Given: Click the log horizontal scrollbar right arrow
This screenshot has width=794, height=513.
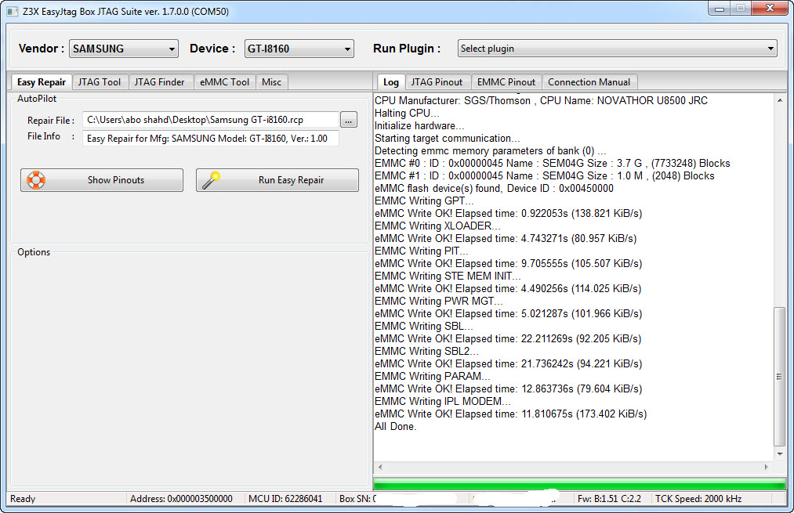Looking at the screenshot, I should pos(766,467).
